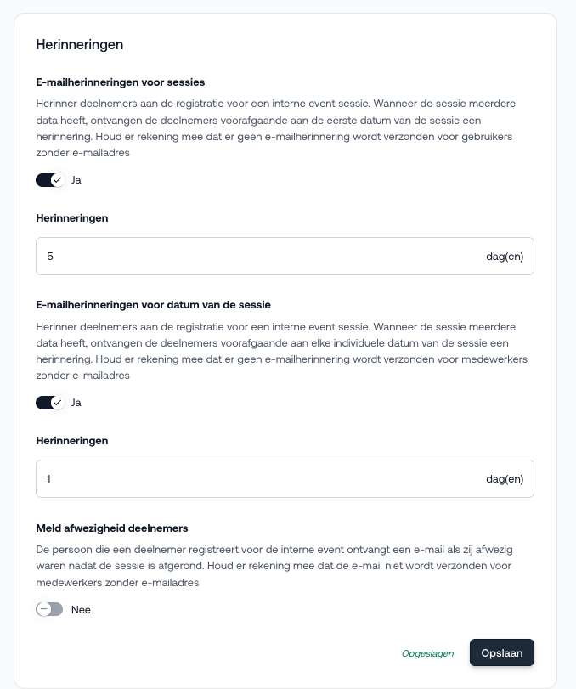Click the dag(en) suffix in the 5-day field
Viewport: 576px width, 689px height.
(505, 256)
